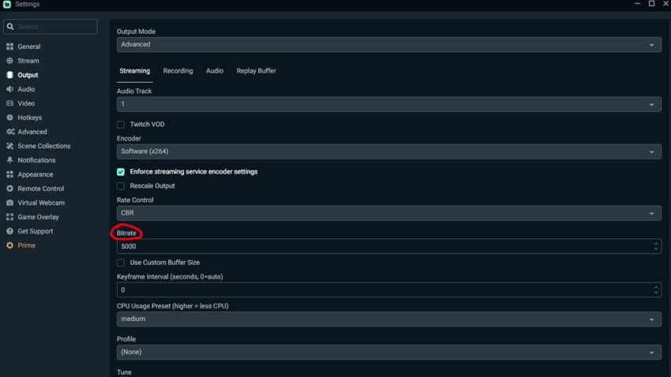This screenshot has width=671, height=377.
Task: Open Scene Collections settings page
Action: [44, 146]
